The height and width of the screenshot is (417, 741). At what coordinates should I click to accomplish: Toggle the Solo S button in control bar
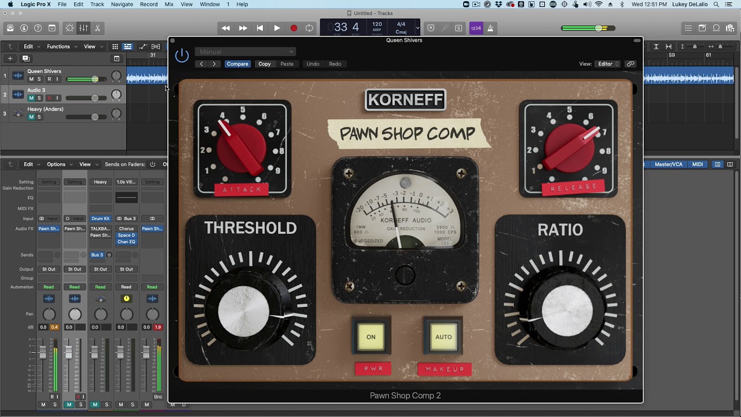click(x=458, y=28)
